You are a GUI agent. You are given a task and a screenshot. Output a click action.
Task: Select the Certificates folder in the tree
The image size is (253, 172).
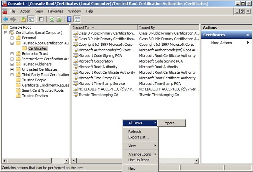pos(37,48)
